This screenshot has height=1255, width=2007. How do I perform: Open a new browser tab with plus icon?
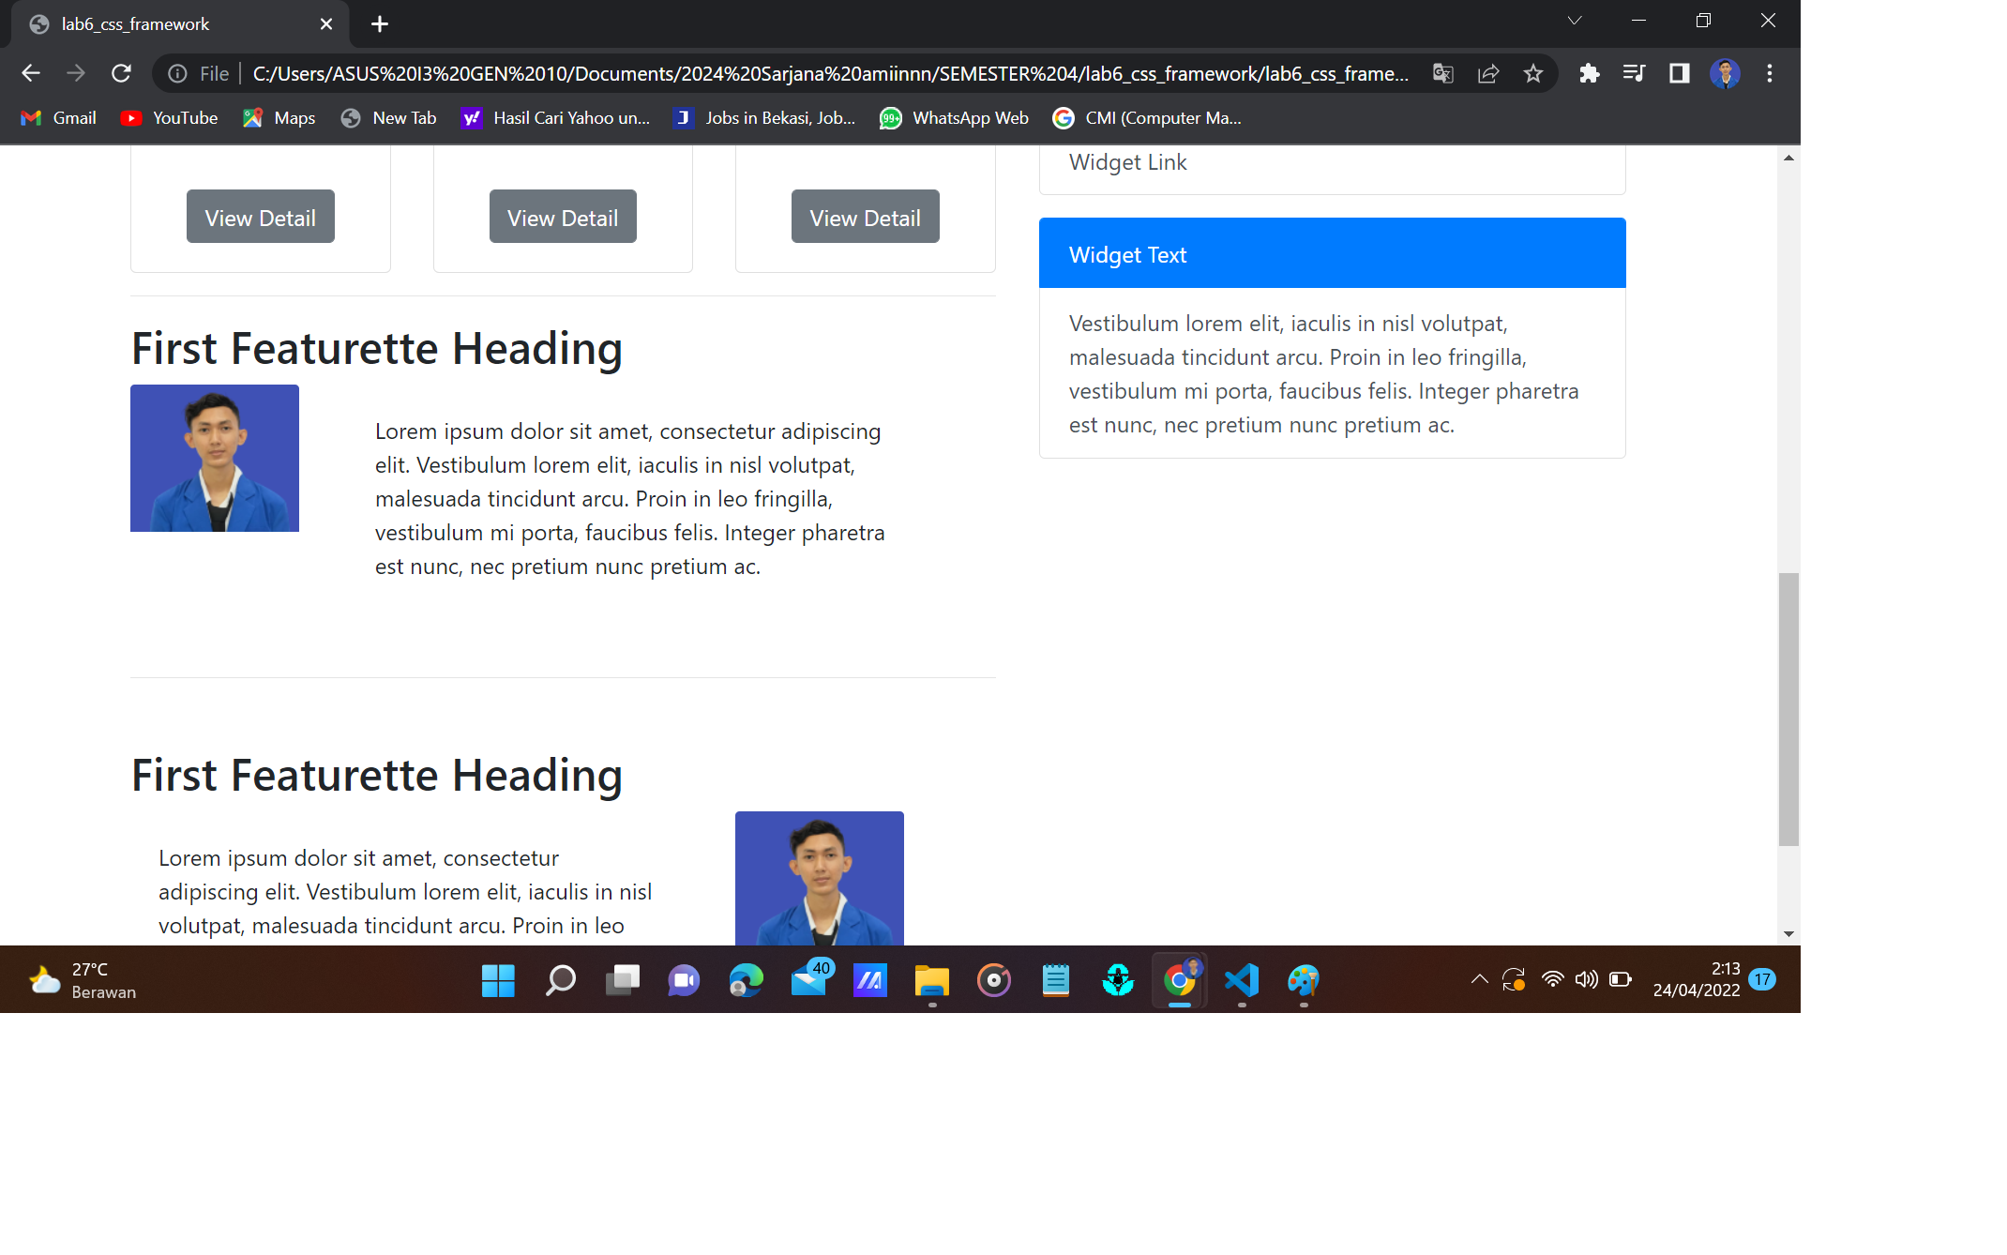click(380, 24)
